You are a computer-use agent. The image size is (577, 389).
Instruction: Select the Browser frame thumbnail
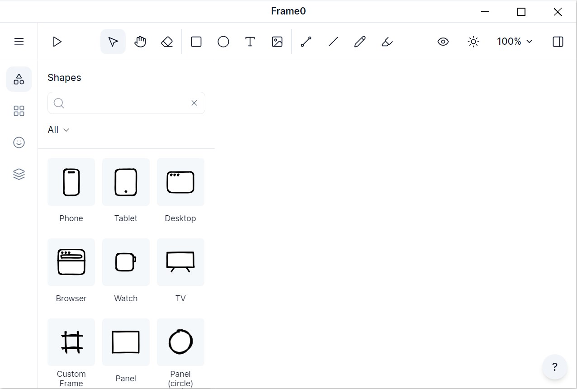(x=71, y=262)
